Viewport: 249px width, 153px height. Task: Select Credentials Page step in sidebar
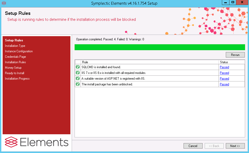pyautogui.click(x=15, y=57)
